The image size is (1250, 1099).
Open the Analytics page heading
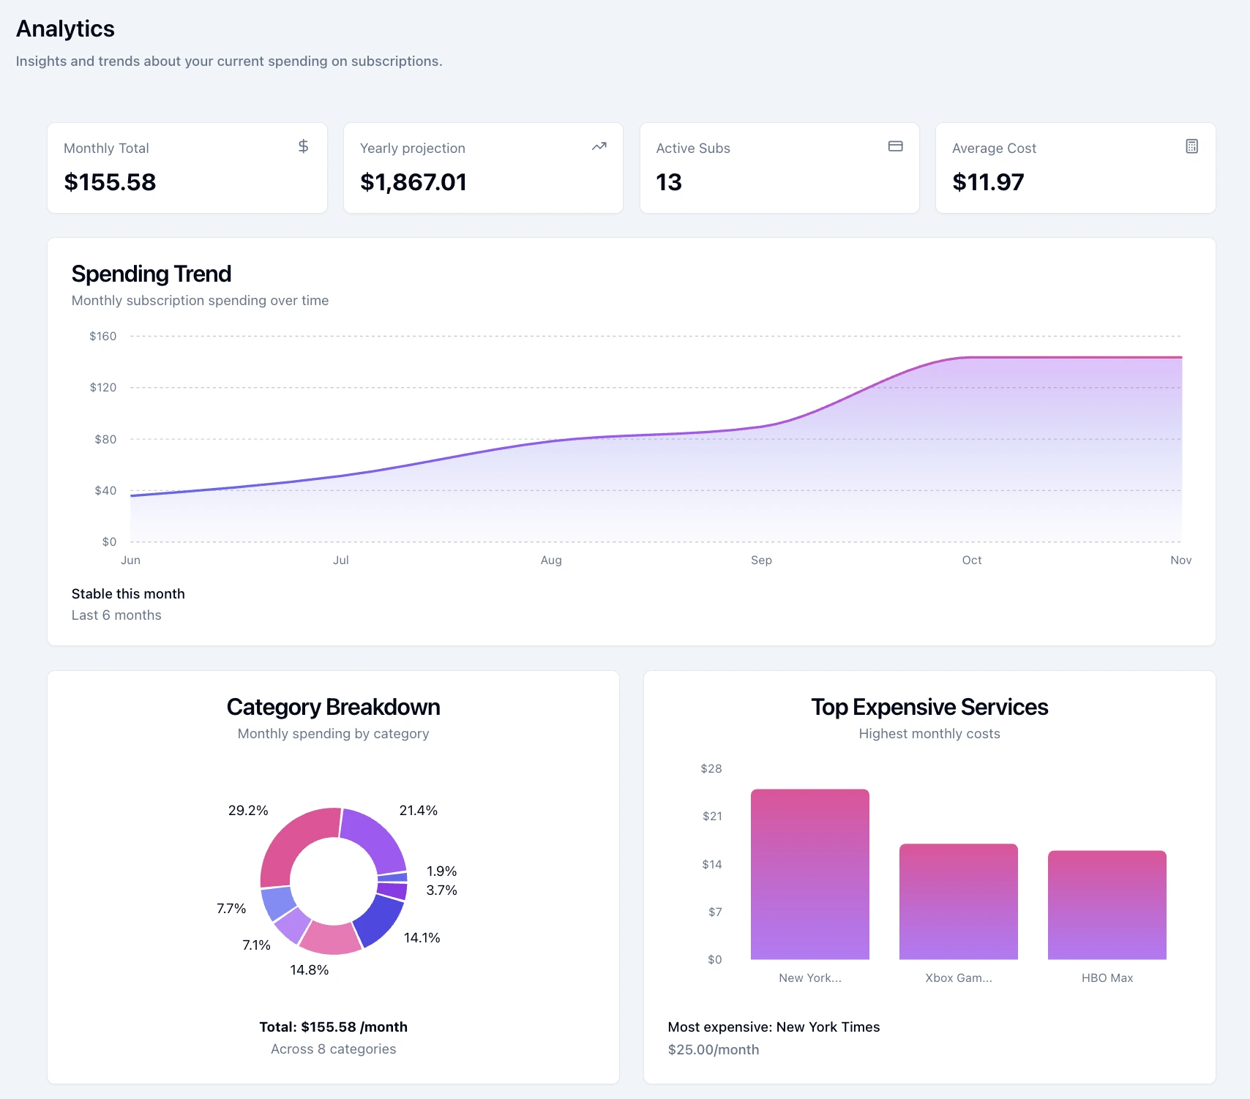(x=65, y=29)
